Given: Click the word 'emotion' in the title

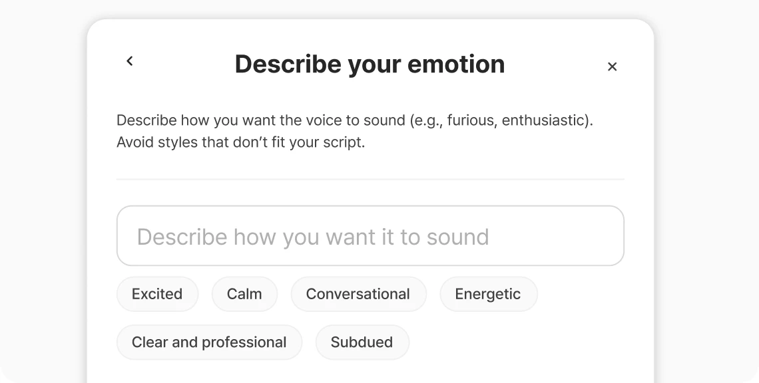Looking at the screenshot, I should [x=456, y=64].
